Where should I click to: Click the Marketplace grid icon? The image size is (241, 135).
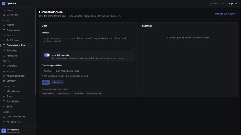(x=4, y=91)
